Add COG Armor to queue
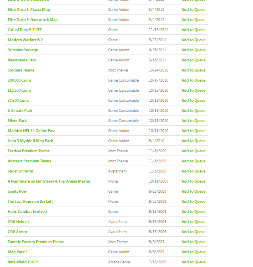253x267 pixels. point(193,232)
